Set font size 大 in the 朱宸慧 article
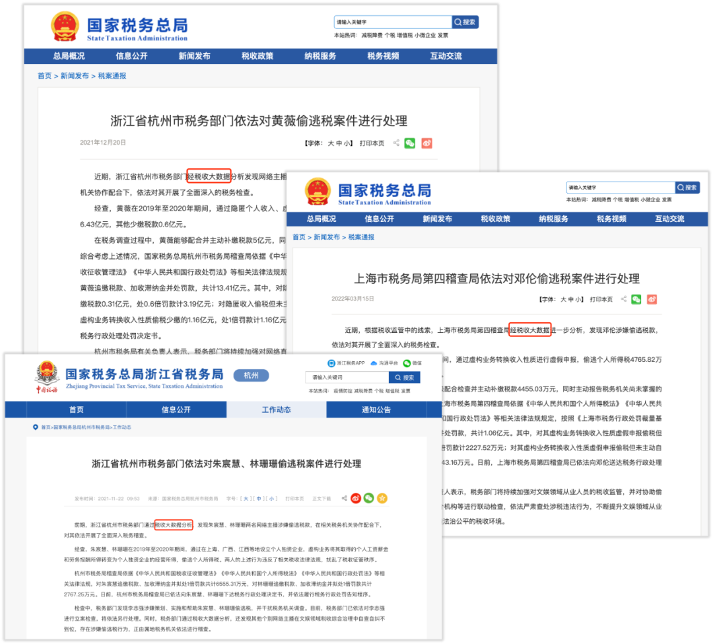Viewport: 713px width, 644px height. tap(246, 499)
